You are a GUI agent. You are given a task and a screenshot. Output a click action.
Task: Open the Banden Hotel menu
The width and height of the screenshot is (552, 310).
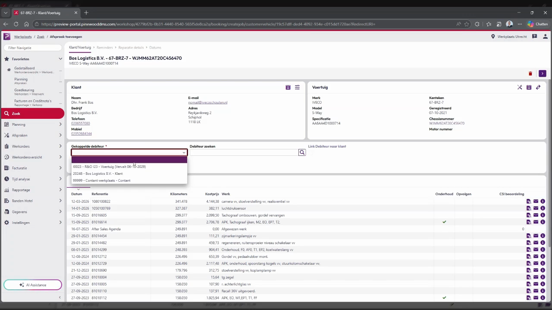(32, 201)
